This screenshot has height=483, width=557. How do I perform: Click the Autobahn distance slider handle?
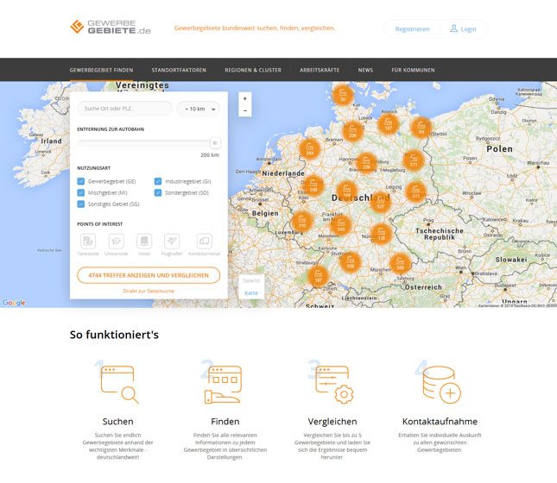coord(215,143)
